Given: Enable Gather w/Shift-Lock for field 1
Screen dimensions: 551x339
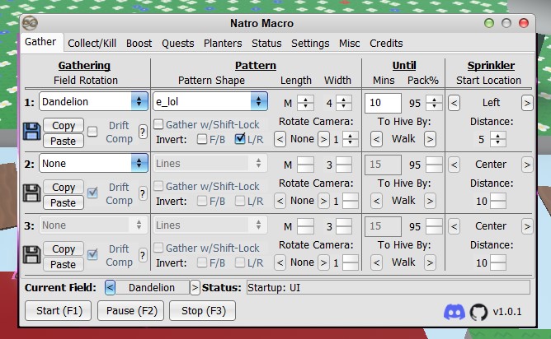Looking at the screenshot, I should point(158,123).
